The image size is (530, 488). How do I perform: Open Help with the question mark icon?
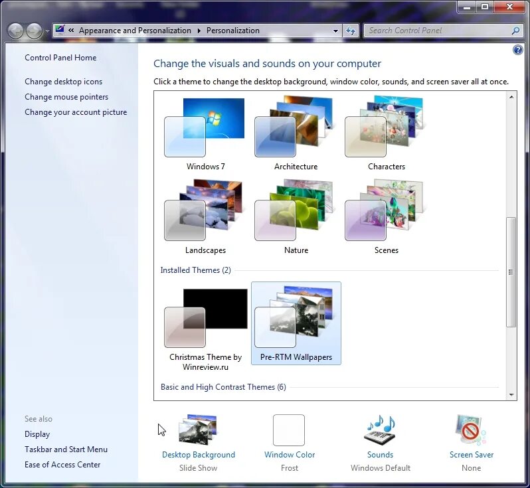click(517, 50)
